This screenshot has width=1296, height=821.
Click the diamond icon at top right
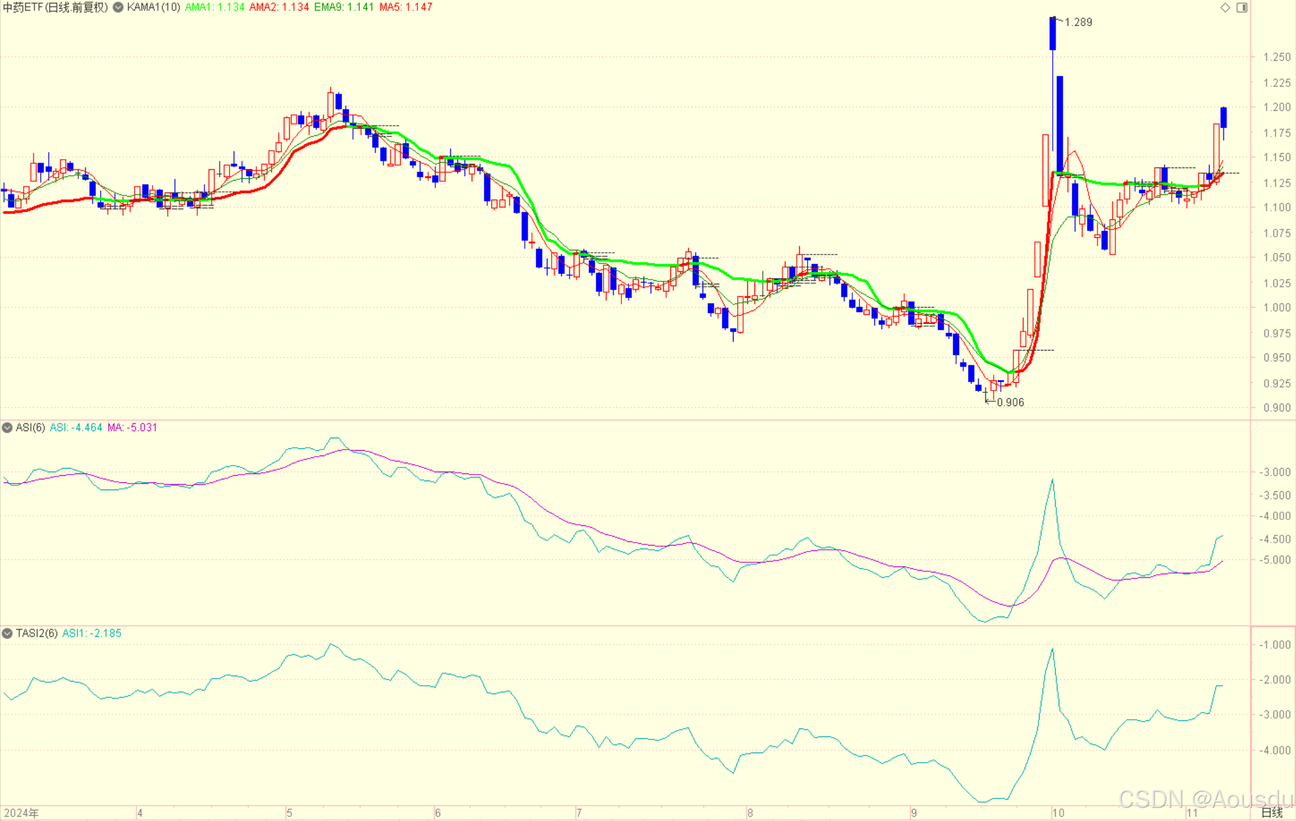tap(1225, 8)
